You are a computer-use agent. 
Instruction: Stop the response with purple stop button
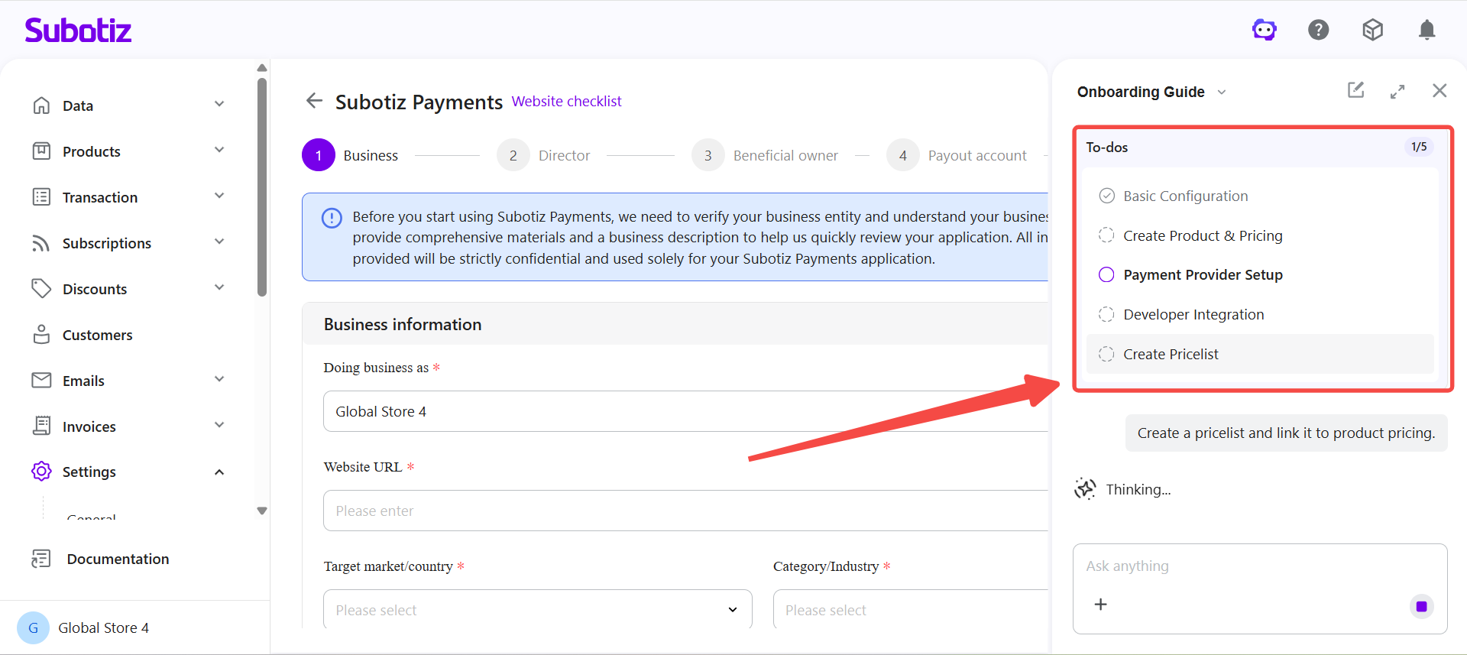click(x=1421, y=607)
